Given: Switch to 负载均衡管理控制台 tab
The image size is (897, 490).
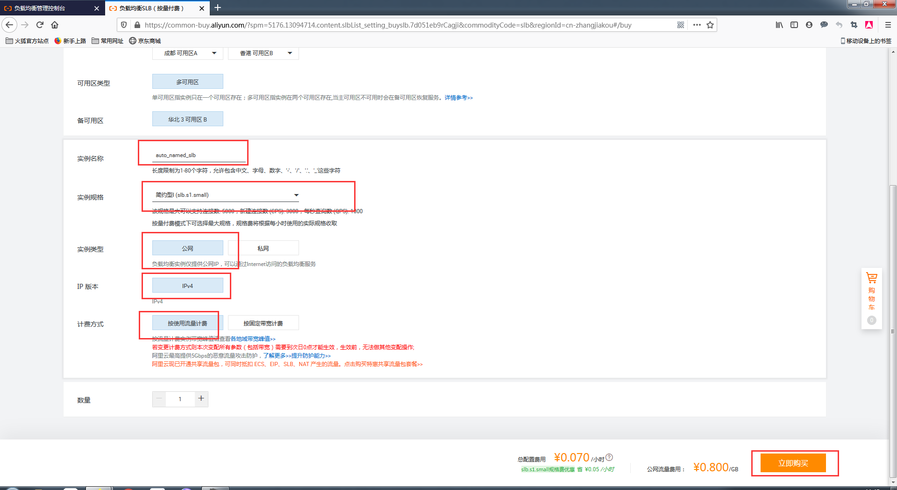Looking at the screenshot, I should click(51, 8).
